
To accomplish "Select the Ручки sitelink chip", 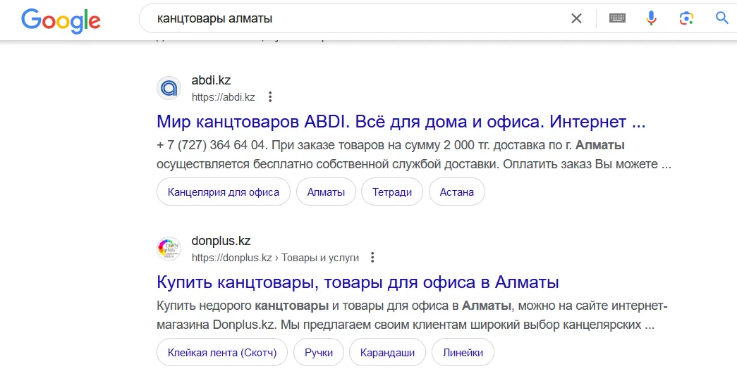I will tap(319, 353).
